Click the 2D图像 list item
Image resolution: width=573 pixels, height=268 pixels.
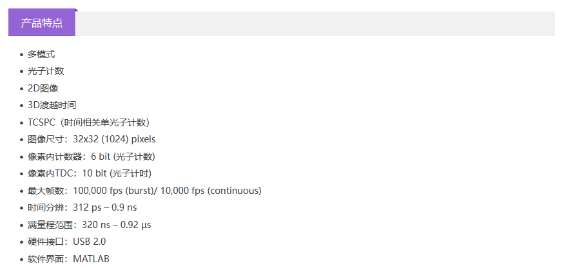[x=43, y=88]
